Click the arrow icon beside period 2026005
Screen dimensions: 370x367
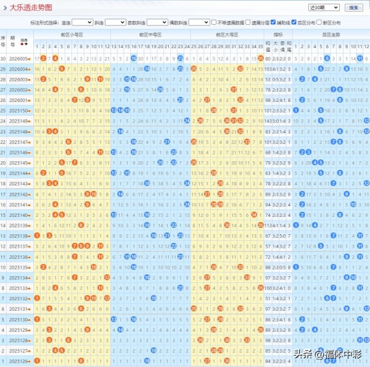(x=30, y=59)
